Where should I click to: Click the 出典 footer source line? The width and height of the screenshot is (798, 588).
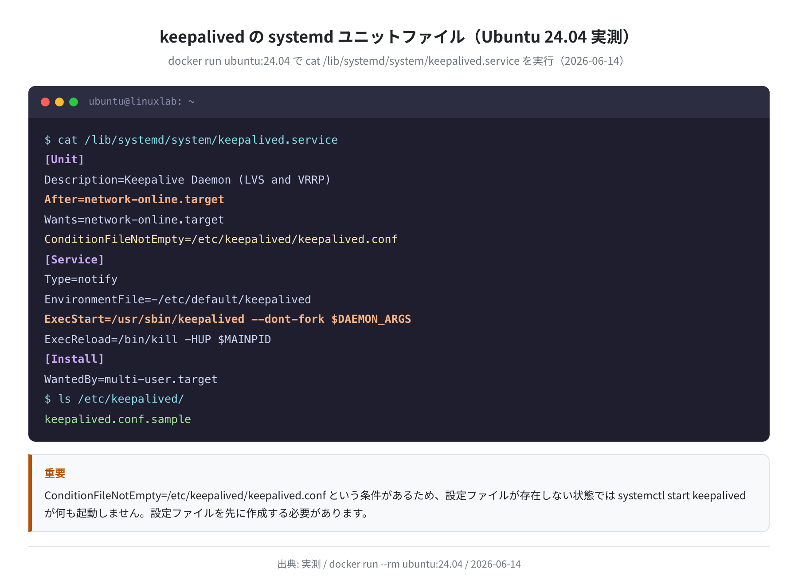point(399,564)
